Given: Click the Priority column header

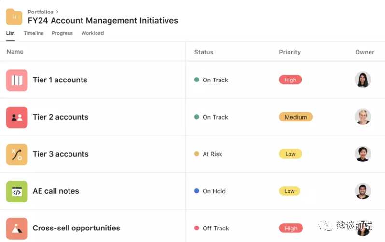Looking at the screenshot, I should click(x=289, y=52).
